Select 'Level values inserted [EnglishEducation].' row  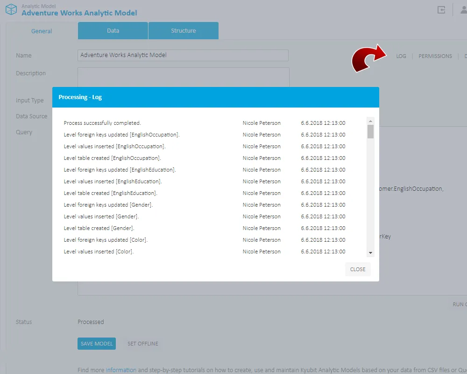[205, 181]
